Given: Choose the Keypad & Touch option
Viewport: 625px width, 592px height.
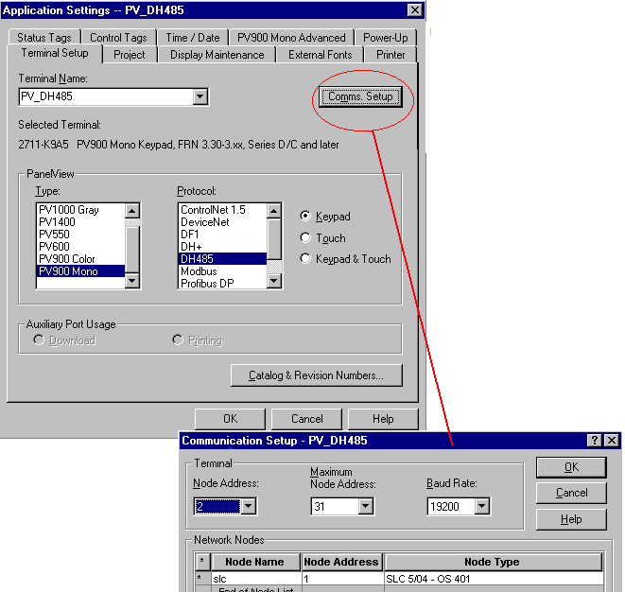Looking at the screenshot, I should click(305, 259).
